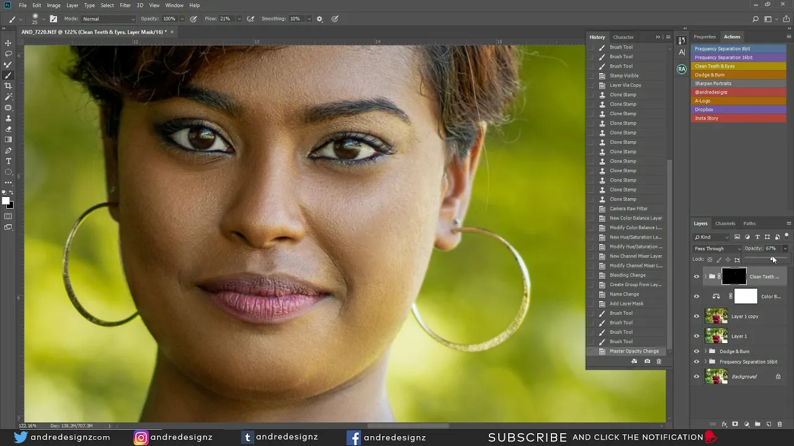Switch to the Properties tab
This screenshot has width=794, height=446.
click(705, 37)
